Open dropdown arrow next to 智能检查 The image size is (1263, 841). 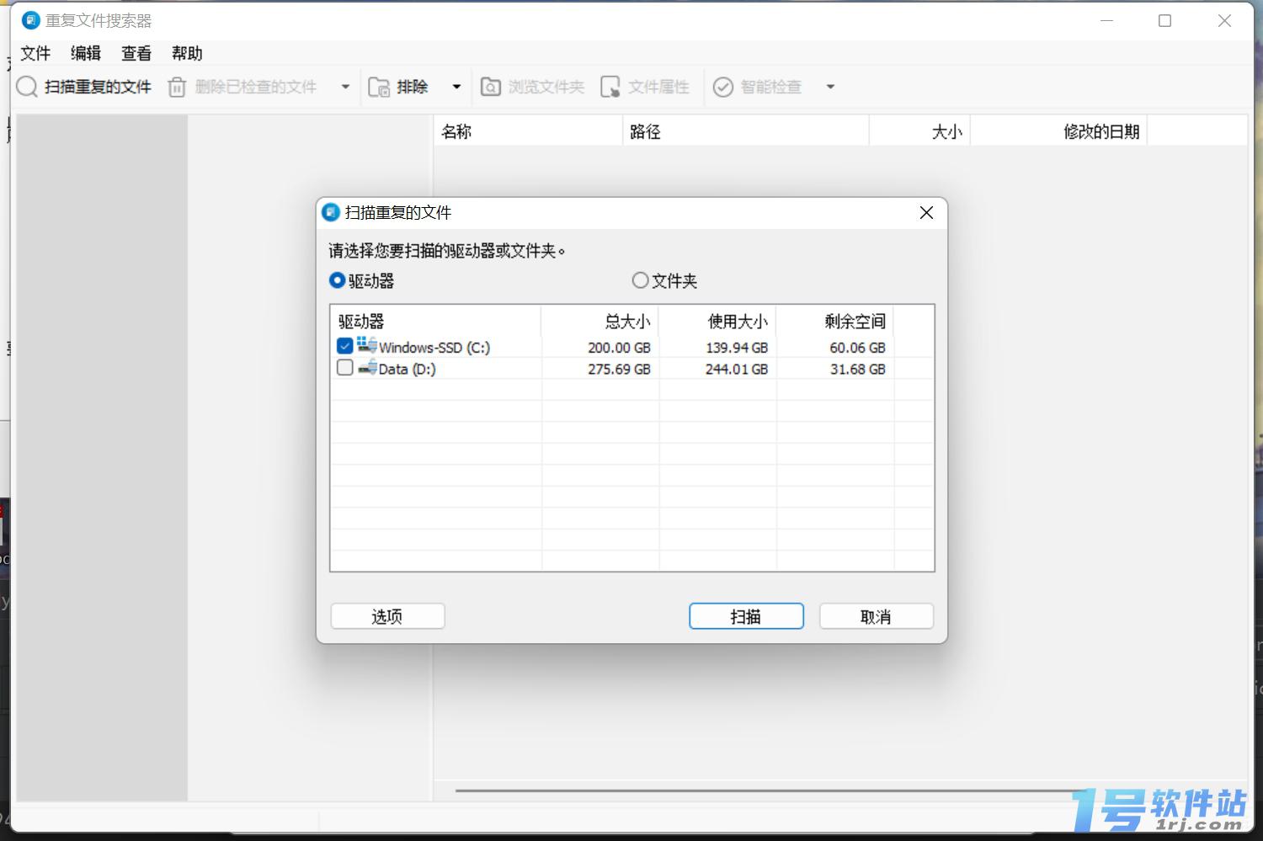coord(830,87)
